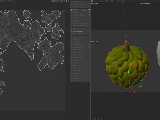Click the Set UVW from Projection icon
The width and height of the screenshot is (160, 120).
(72, 10)
